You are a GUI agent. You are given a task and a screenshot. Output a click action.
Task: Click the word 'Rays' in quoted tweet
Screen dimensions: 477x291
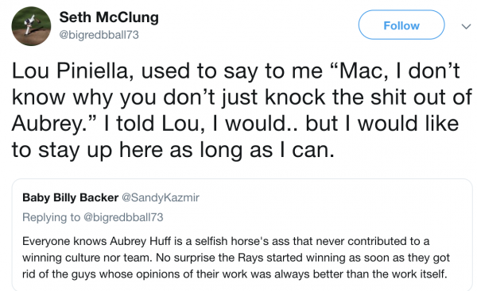pos(250,258)
